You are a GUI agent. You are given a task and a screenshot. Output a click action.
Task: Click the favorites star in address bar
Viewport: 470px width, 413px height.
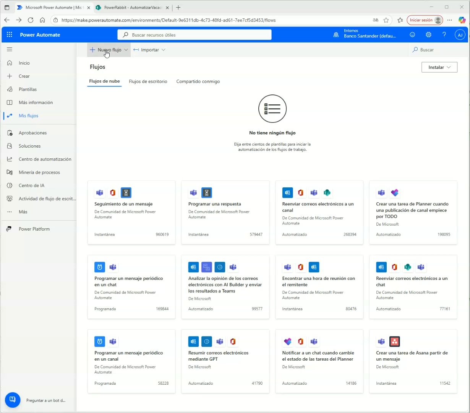click(386, 20)
